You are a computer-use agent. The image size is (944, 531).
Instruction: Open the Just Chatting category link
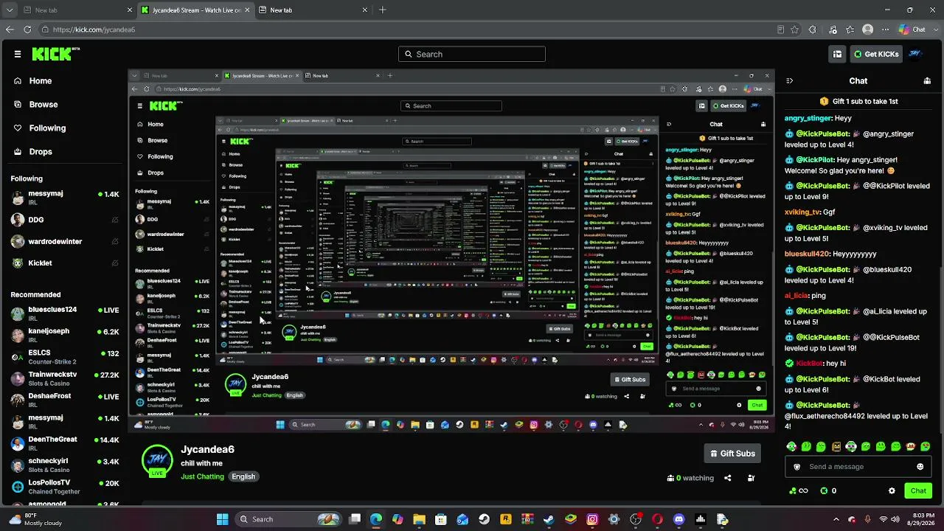coord(202,476)
